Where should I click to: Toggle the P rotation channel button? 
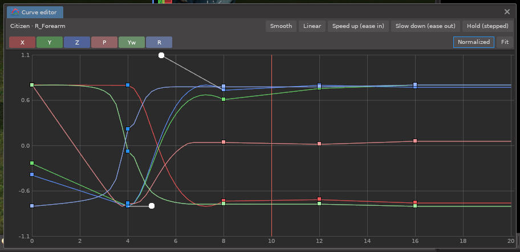[x=104, y=42]
